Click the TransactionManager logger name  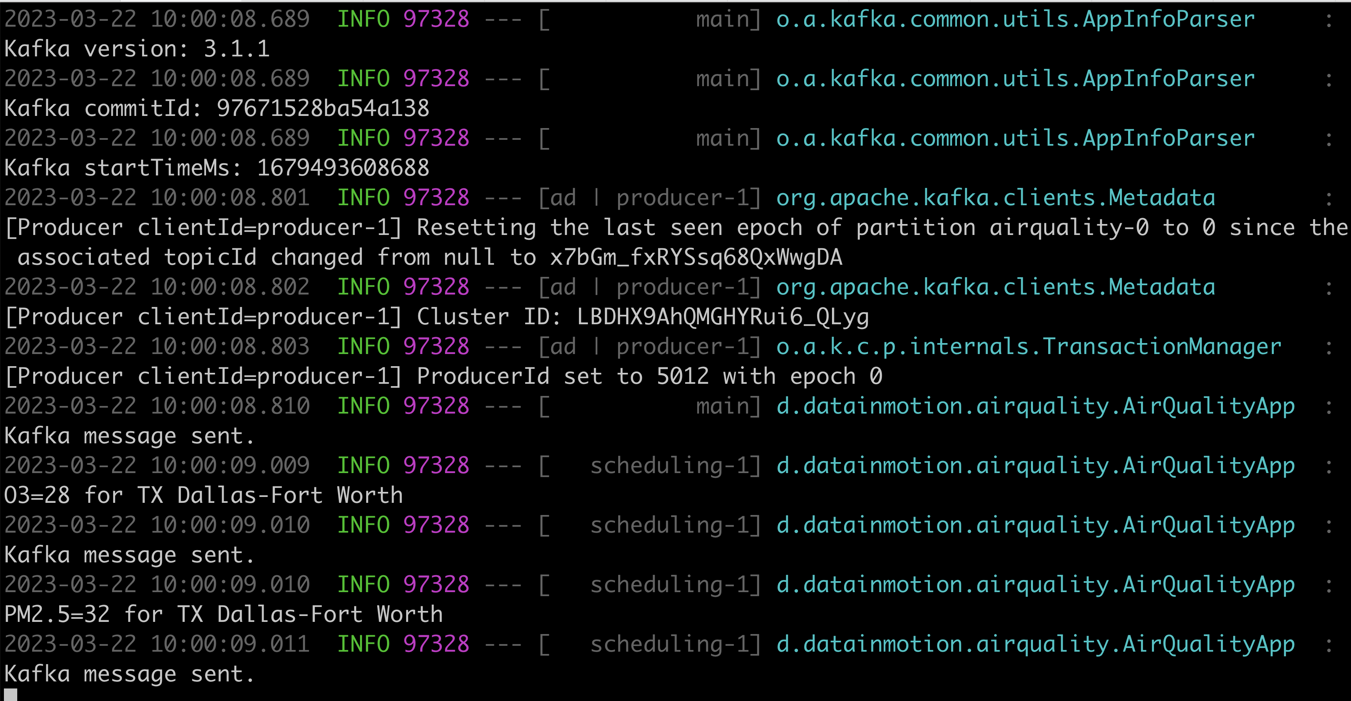click(x=1028, y=347)
